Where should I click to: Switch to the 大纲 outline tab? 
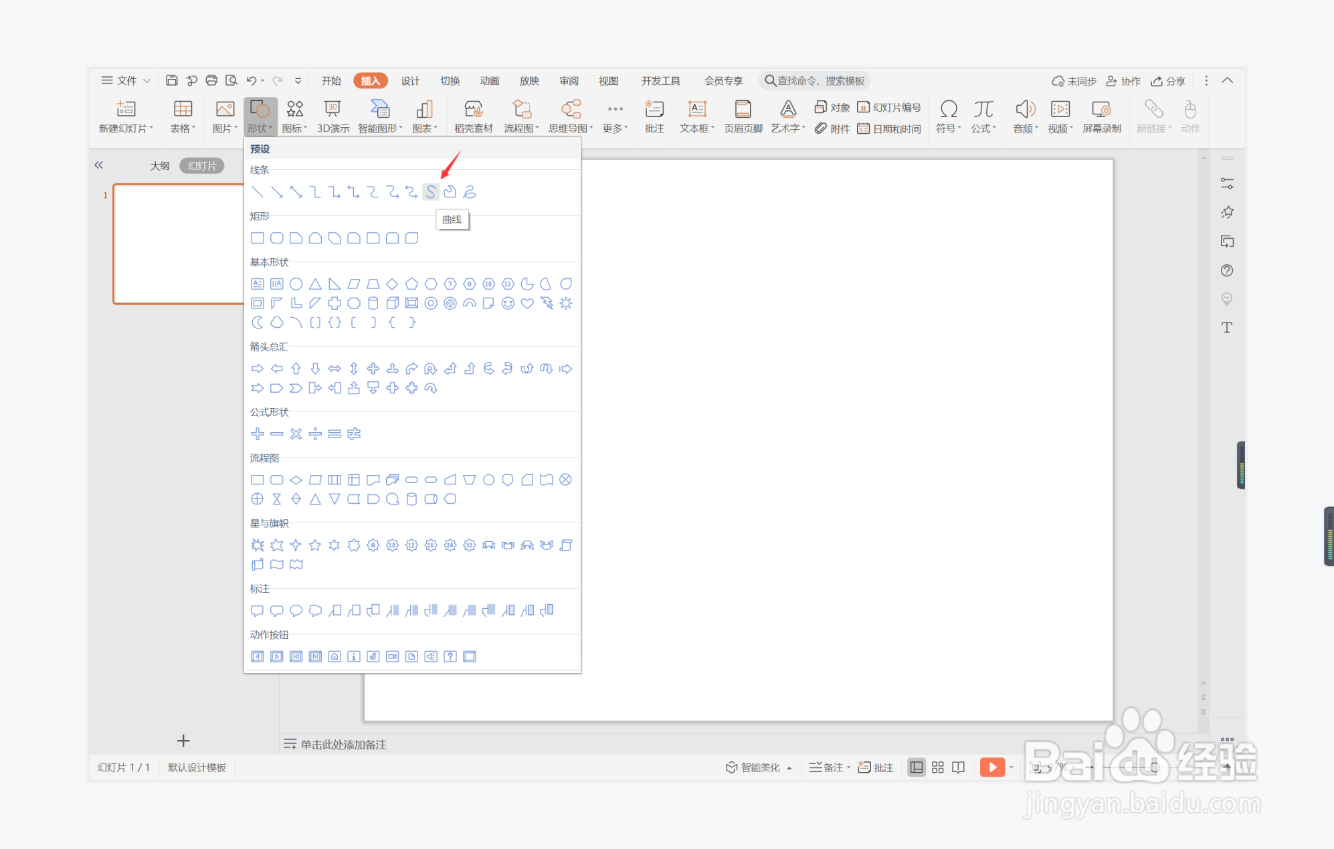[x=160, y=165]
